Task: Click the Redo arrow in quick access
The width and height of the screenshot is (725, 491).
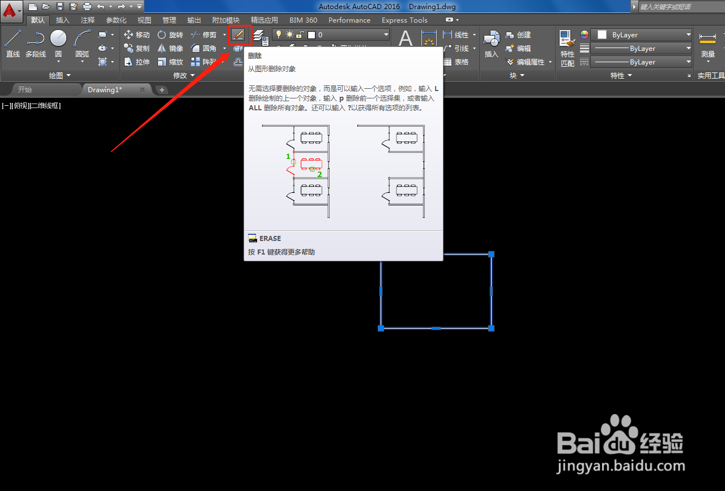Action: point(121,7)
